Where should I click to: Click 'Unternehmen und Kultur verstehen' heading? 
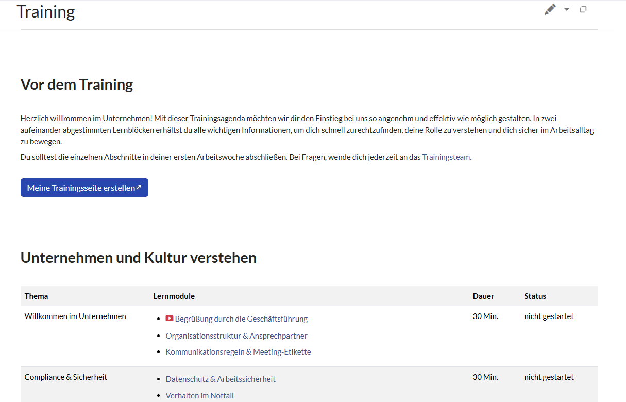[139, 258]
